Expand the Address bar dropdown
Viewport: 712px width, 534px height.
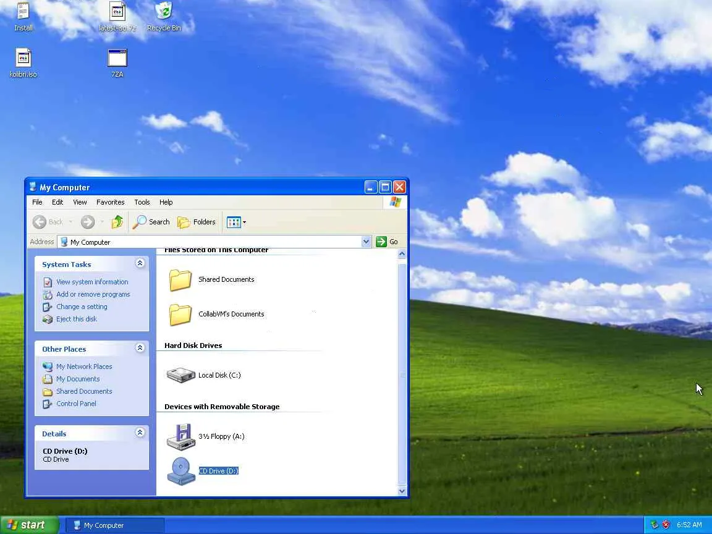(x=366, y=242)
